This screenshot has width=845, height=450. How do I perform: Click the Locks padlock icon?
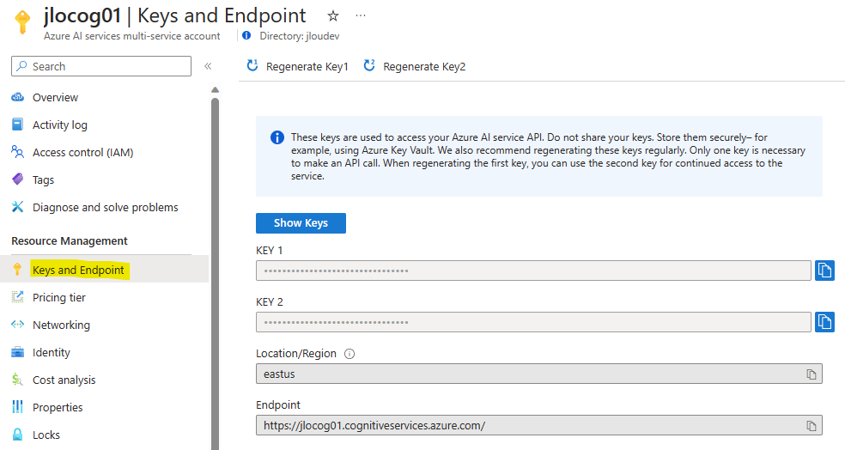[18, 435]
